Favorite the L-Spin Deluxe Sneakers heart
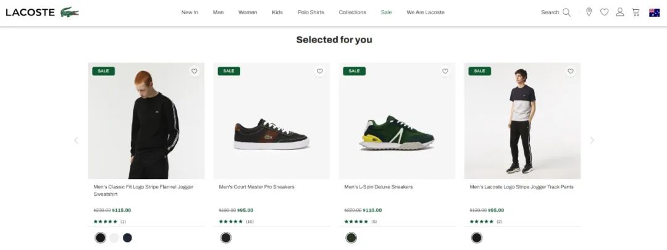Image resolution: width=667 pixels, height=250 pixels. 445,72
